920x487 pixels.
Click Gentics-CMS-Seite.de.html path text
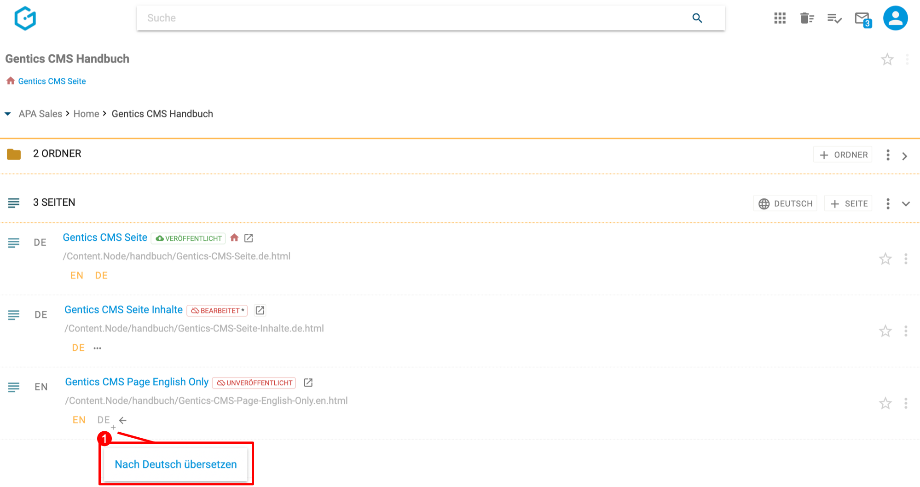(x=177, y=256)
